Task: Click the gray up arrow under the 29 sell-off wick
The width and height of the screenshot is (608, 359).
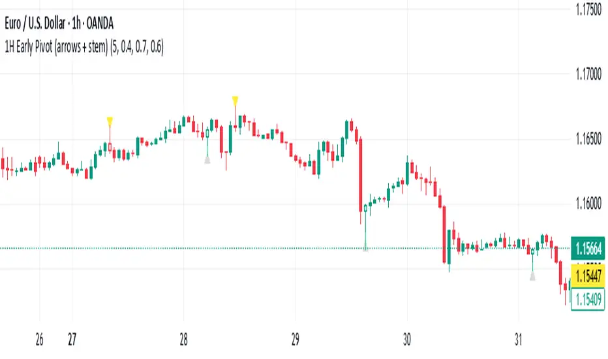Action: pos(365,248)
